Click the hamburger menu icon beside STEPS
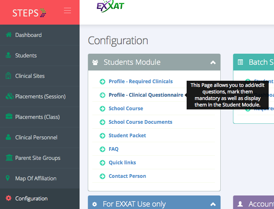Image resolution: width=274 pixels, height=209 pixels. (67, 11)
